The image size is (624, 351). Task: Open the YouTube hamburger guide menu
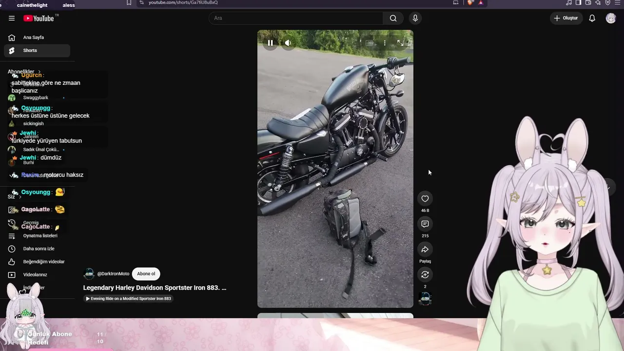(x=12, y=18)
